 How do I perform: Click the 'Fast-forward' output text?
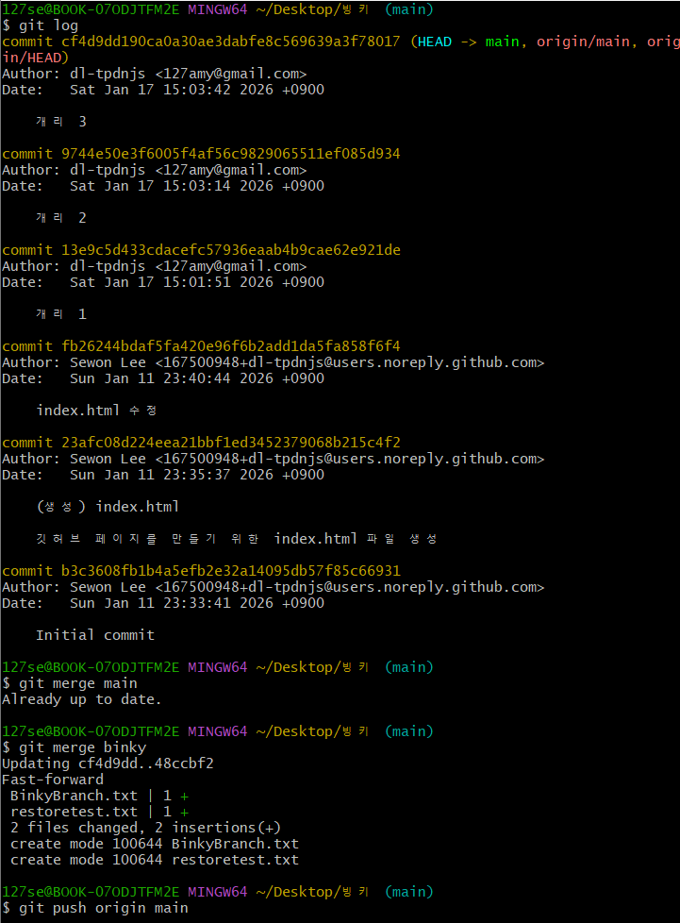[53, 780]
